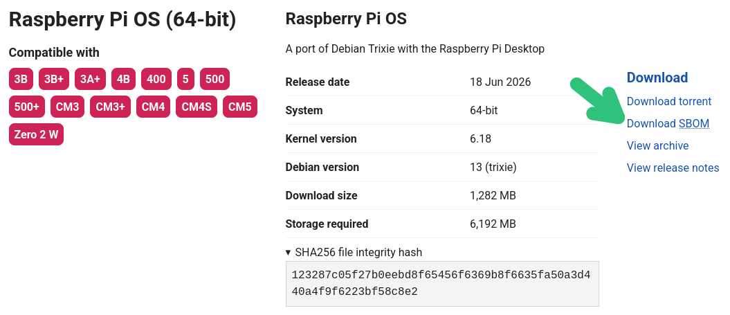730x315 pixels.
Task: Collapse the SHA256 file integrity hash section
Action: [354, 253]
